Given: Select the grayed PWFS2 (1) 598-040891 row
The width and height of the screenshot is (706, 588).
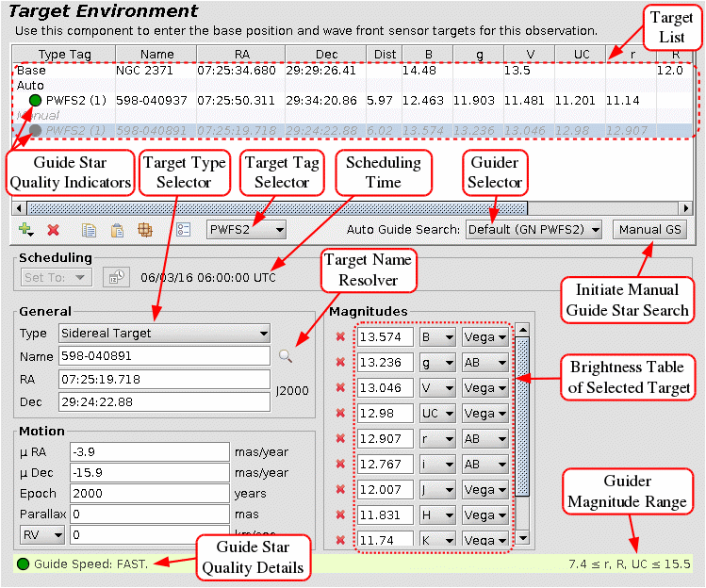Looking at the screenshot, I should click(x=353, y=131).
